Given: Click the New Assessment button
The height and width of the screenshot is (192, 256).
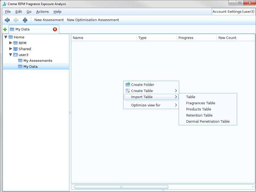Looking at the screenshot, I should 49,20.
